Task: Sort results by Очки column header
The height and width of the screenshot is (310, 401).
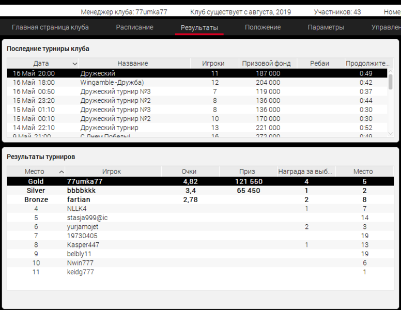Action: point(189,172)
